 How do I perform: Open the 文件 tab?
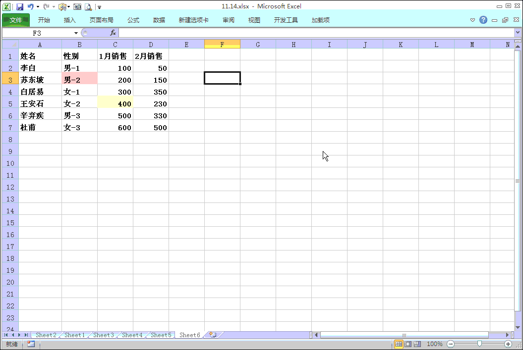click(x=16, y=20)
